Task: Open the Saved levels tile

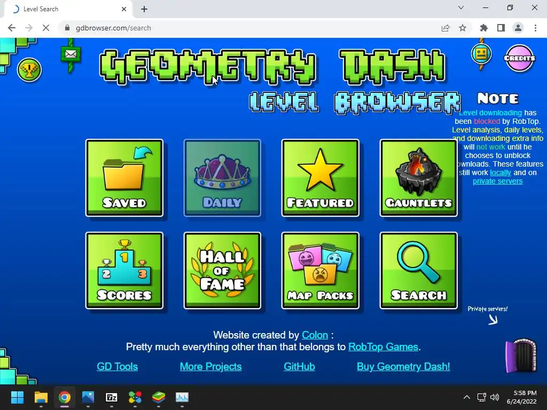Action: point(124,178)
